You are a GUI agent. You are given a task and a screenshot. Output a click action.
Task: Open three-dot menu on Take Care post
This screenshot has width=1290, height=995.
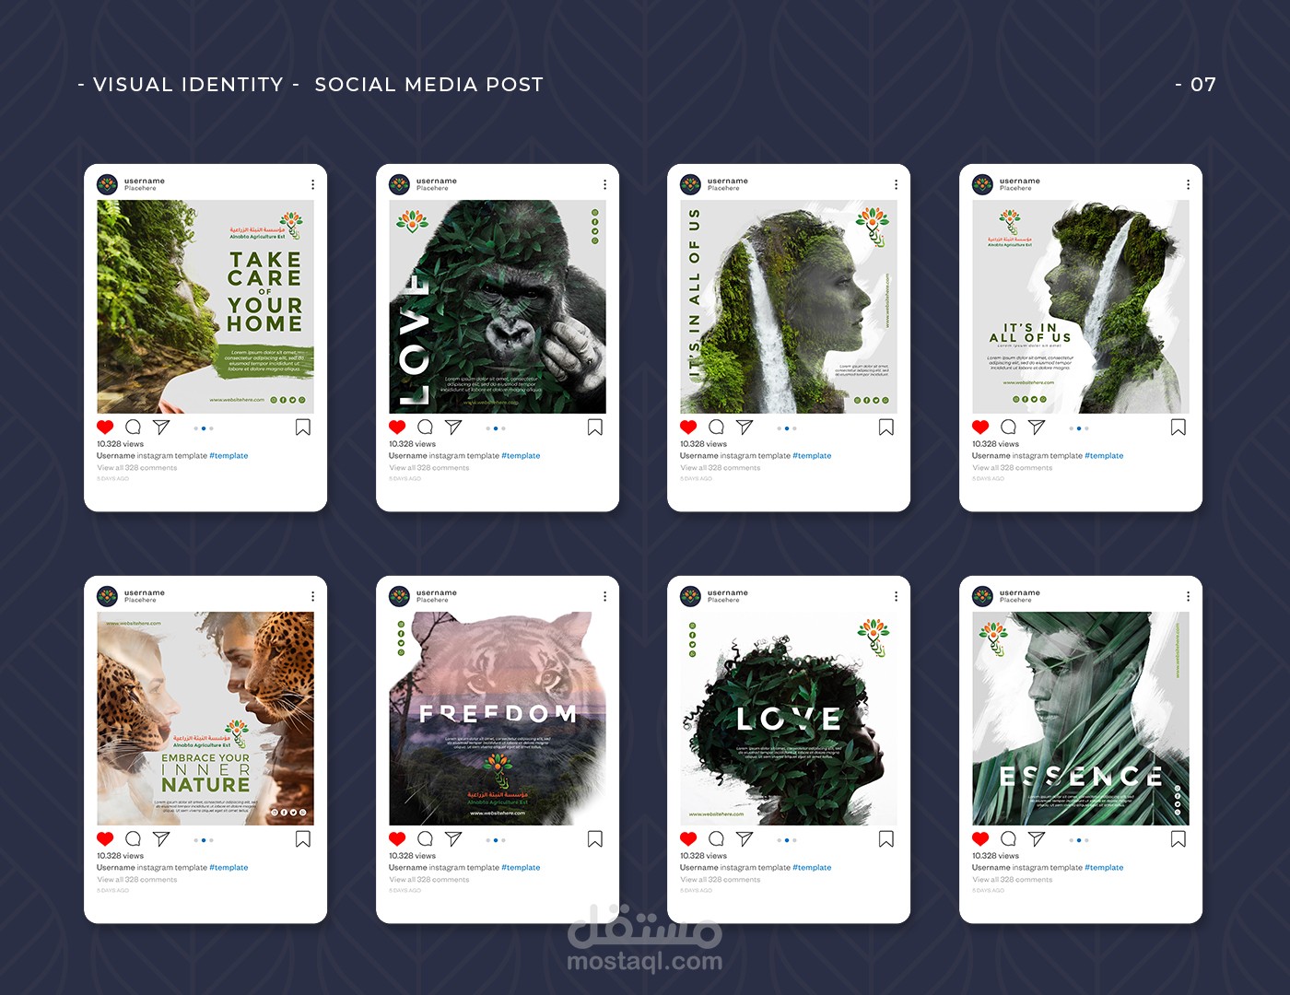pos(313,184)
